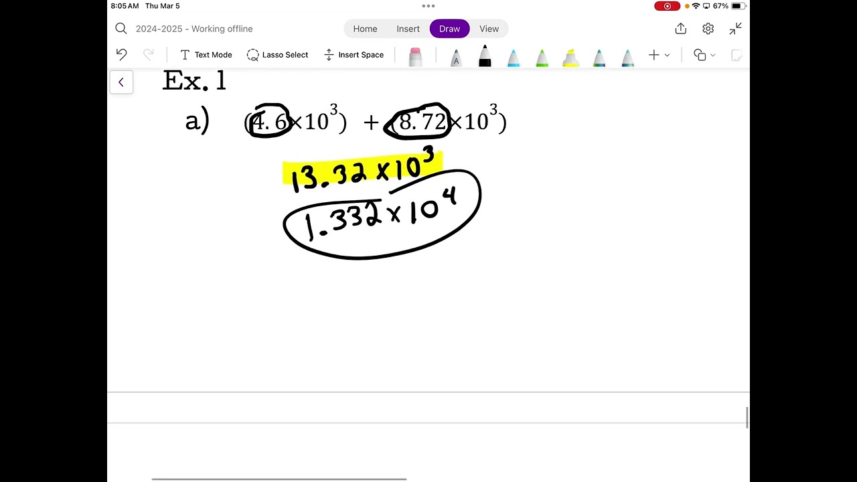Open the Home tab

(365, 29)
